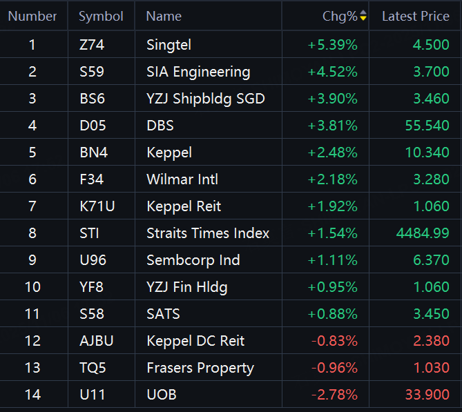The width and height of the screenshot is (462, 412).
Task: Open the SIA Engineering stock
Action: click(198, 72)
